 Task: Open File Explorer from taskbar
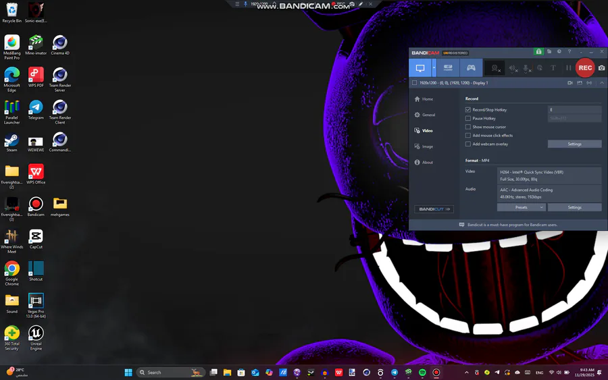coord(227,373)
